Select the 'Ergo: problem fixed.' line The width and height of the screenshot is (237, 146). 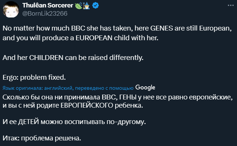tap(34, 77)
